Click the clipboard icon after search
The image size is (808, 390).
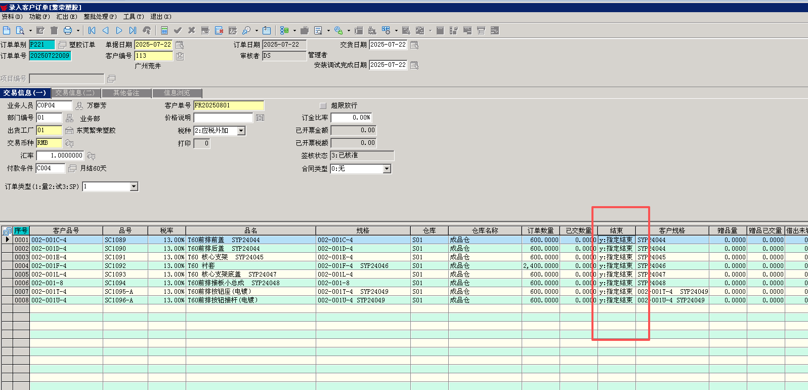[267, 30]
